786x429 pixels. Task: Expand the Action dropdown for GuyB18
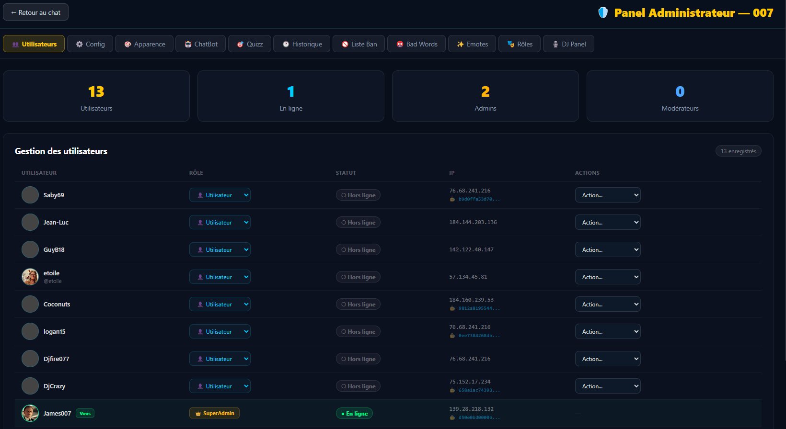tap(607, 249)
